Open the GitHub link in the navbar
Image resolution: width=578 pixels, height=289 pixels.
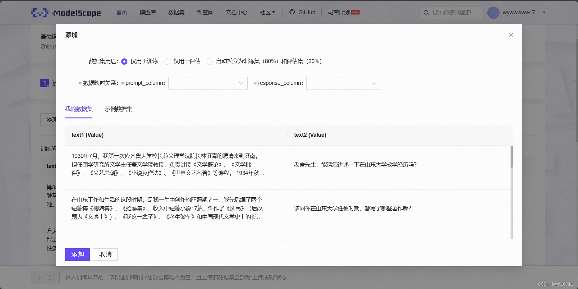302,12
